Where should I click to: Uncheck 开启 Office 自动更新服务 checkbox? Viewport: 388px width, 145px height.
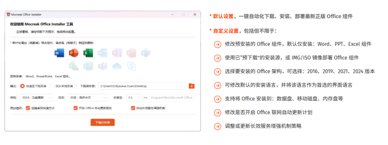tap(75, 108)
